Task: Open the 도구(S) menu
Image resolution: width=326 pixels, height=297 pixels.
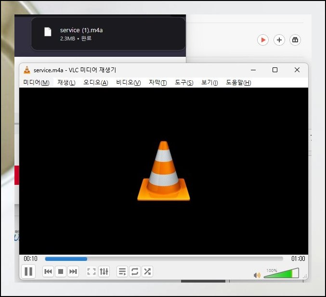Action: click(x=184, y=82)
